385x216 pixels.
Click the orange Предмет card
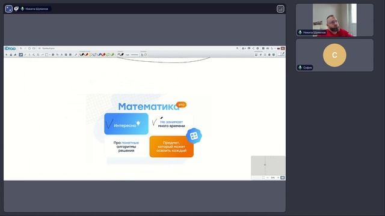[171, 146]
